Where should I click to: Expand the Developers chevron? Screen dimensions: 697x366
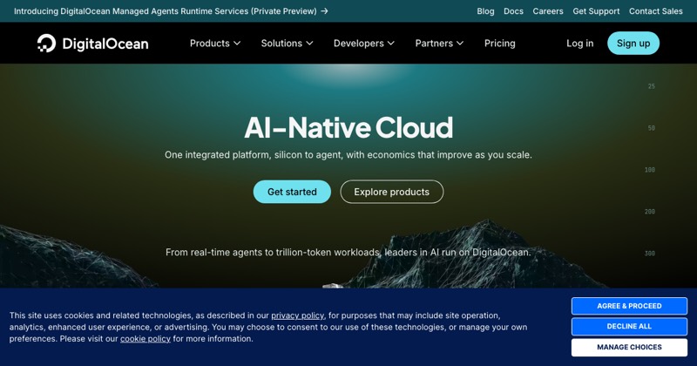[390, 44]
